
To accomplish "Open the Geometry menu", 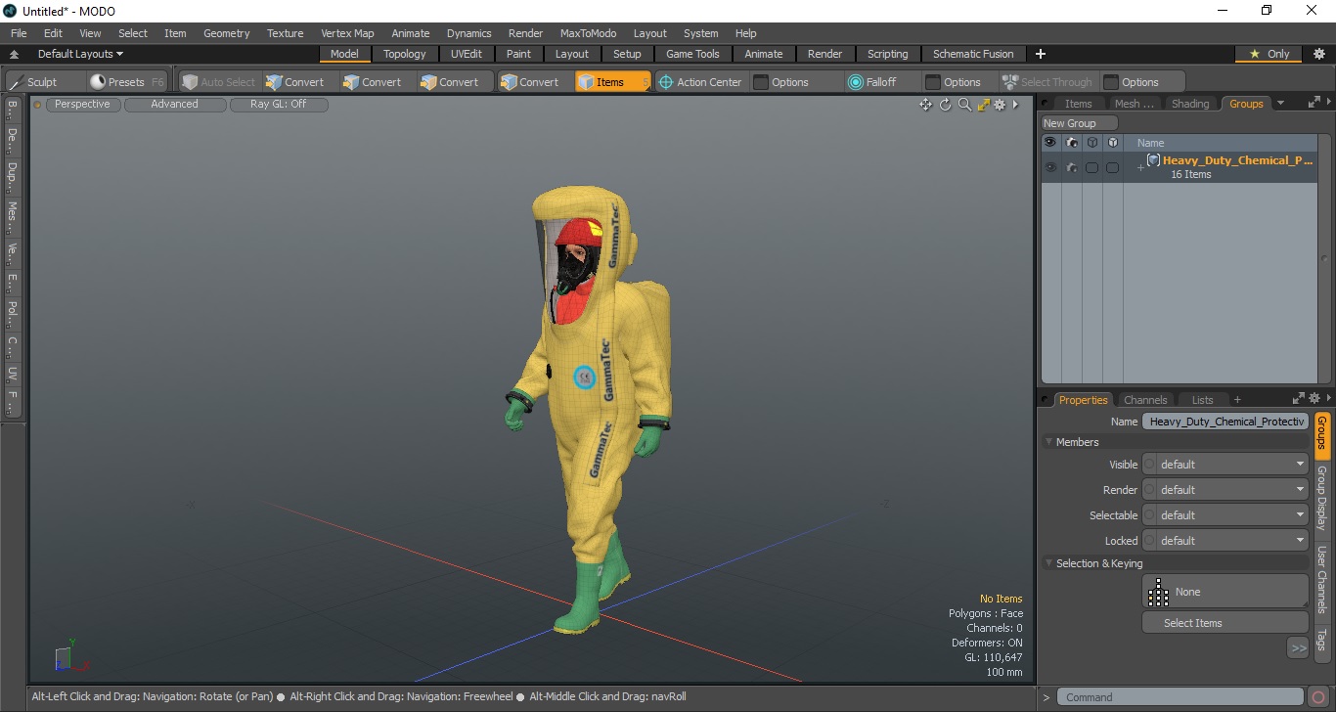I will tap(226, 33).
